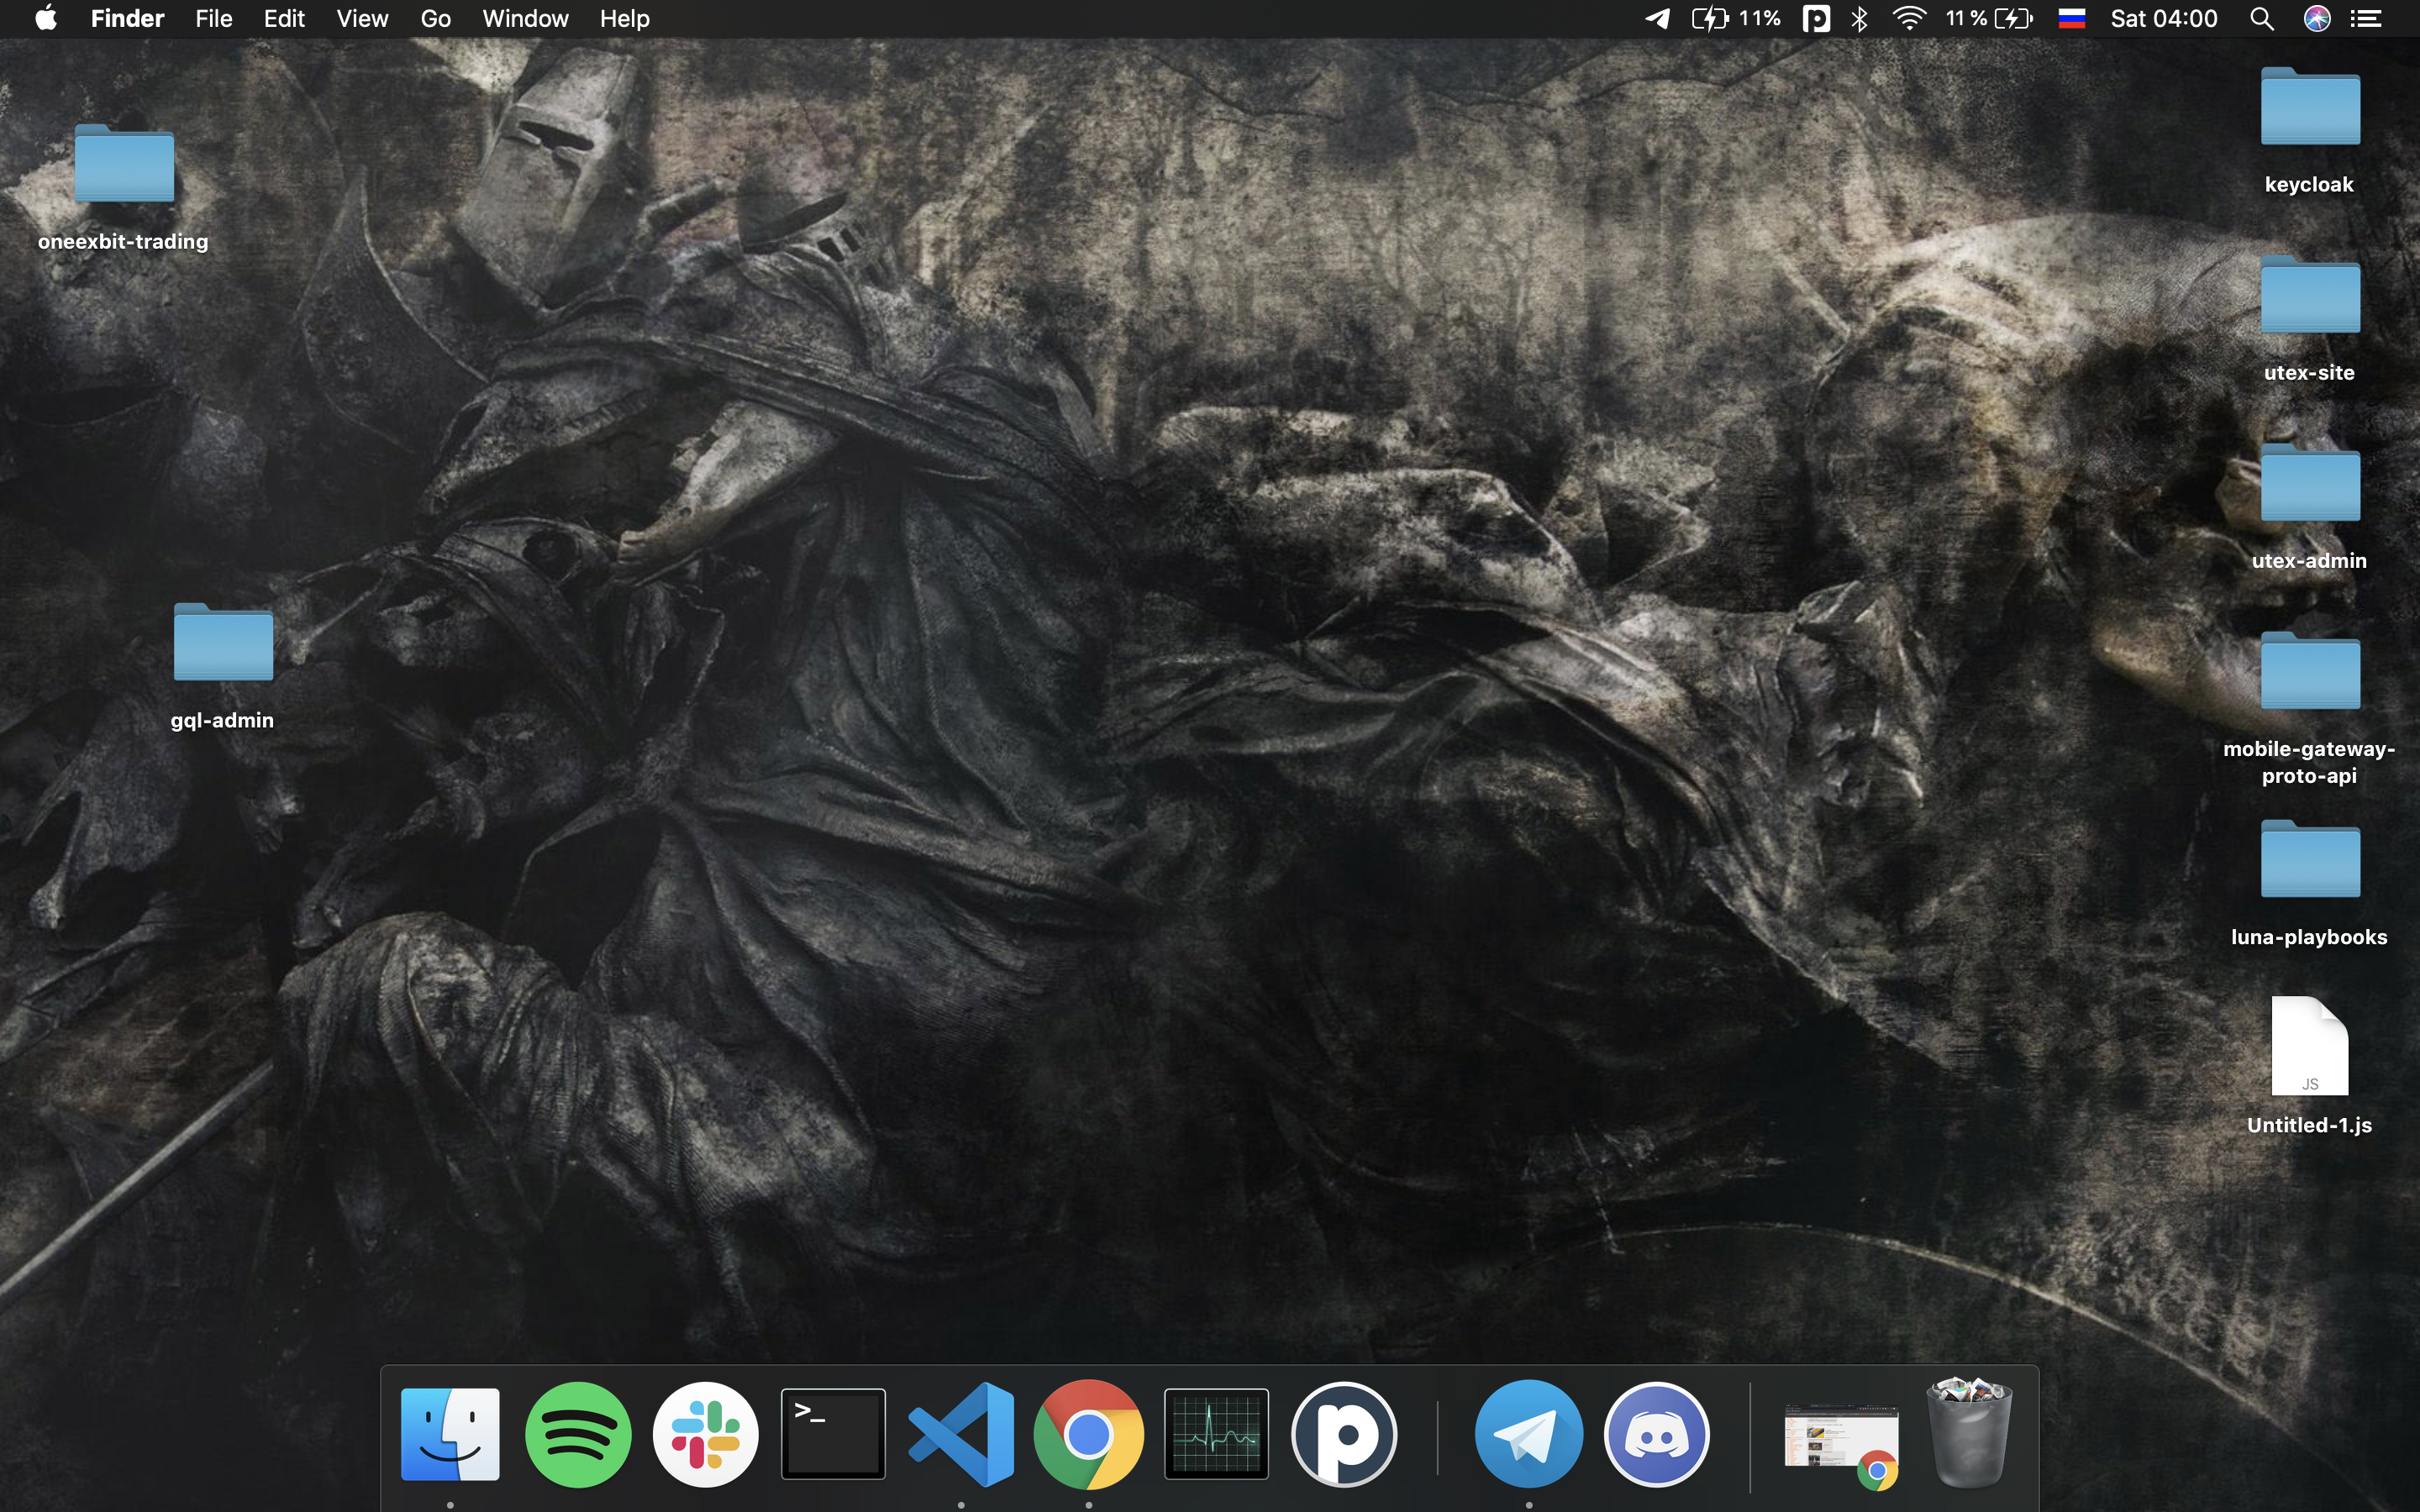Image resolution: width=2420 pixels, height=1512 pixels.
Task: Open the Edit menu
Action: coord(284,18)
